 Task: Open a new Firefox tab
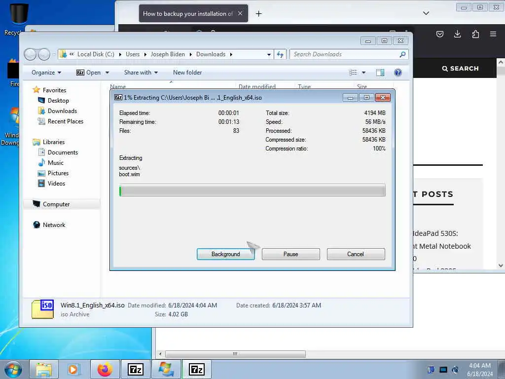pos(258,13)
